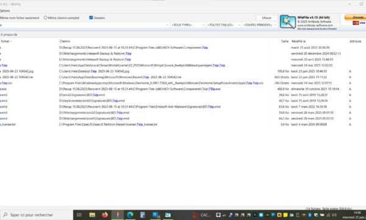Click the Effacer button
The image size is (366, 220).
(267, 18)
